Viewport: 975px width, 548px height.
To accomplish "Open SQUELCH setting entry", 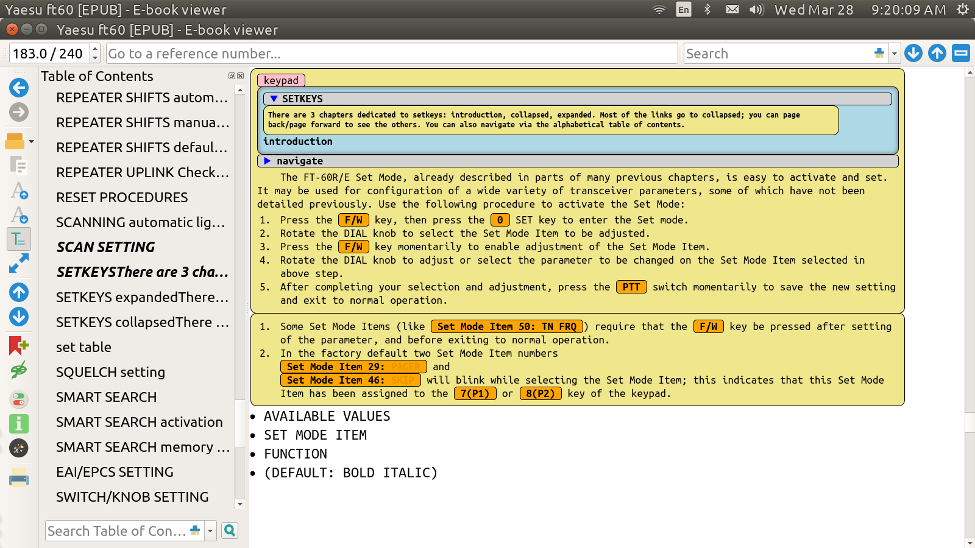I will click(x=110, y=372).
